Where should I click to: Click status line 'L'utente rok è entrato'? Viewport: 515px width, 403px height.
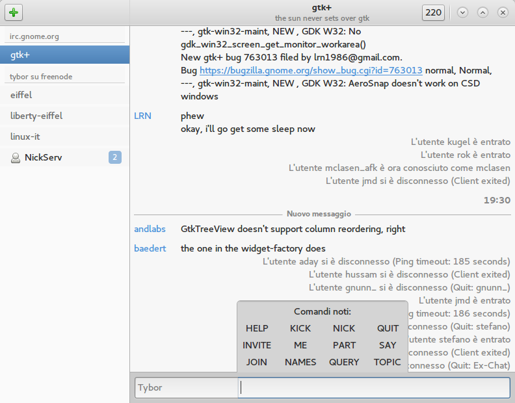(466, 155)
